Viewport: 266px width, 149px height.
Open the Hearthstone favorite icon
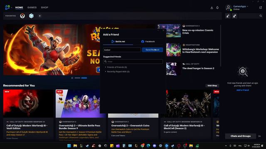pos(31,16)
